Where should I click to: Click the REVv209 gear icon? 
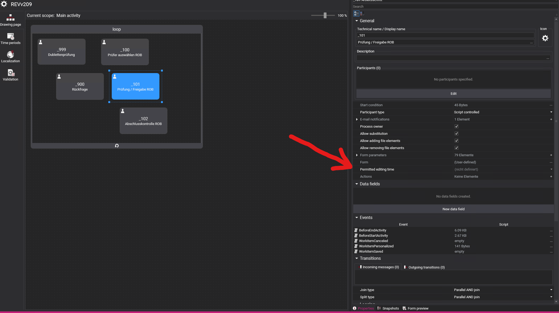pos(4,4)
